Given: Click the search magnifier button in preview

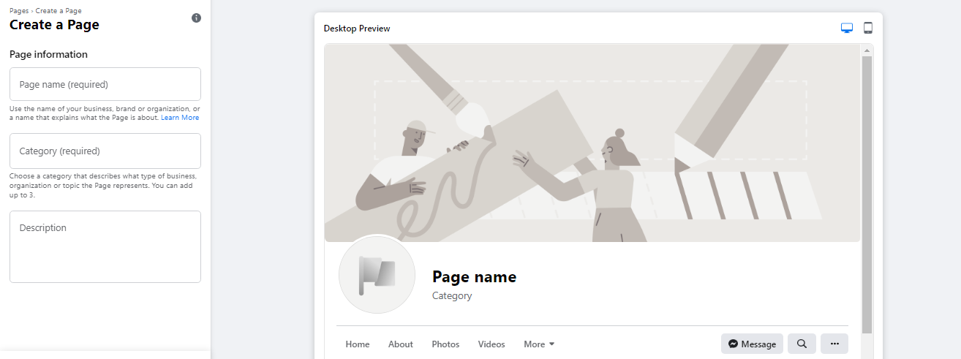Looking at the screenshot, I should coord(802,344).
